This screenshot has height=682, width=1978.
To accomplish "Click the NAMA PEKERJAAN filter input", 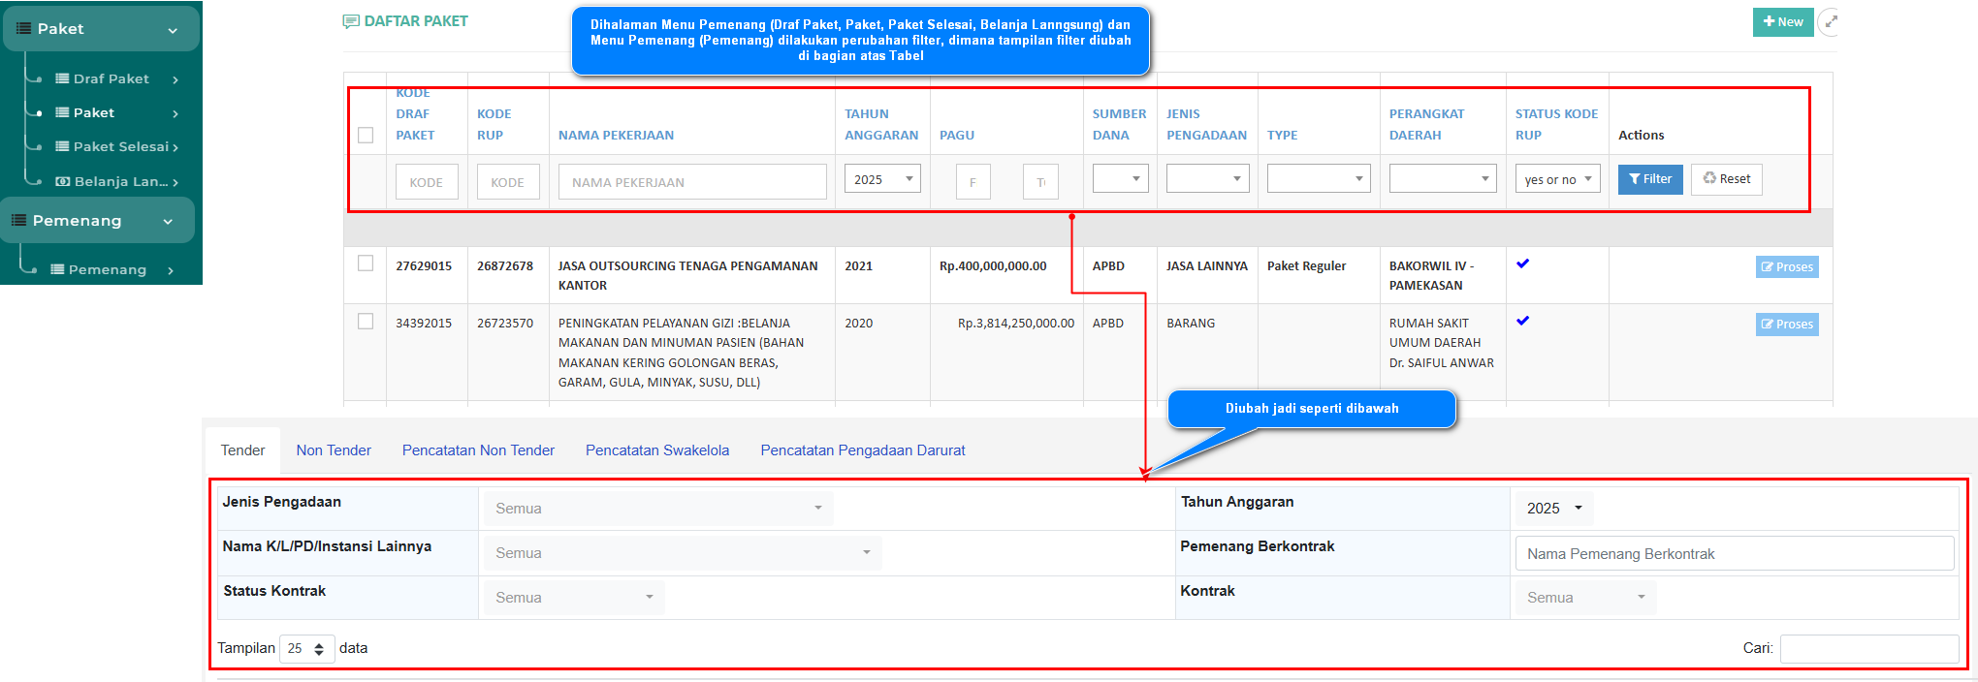I will pos(691,182).
